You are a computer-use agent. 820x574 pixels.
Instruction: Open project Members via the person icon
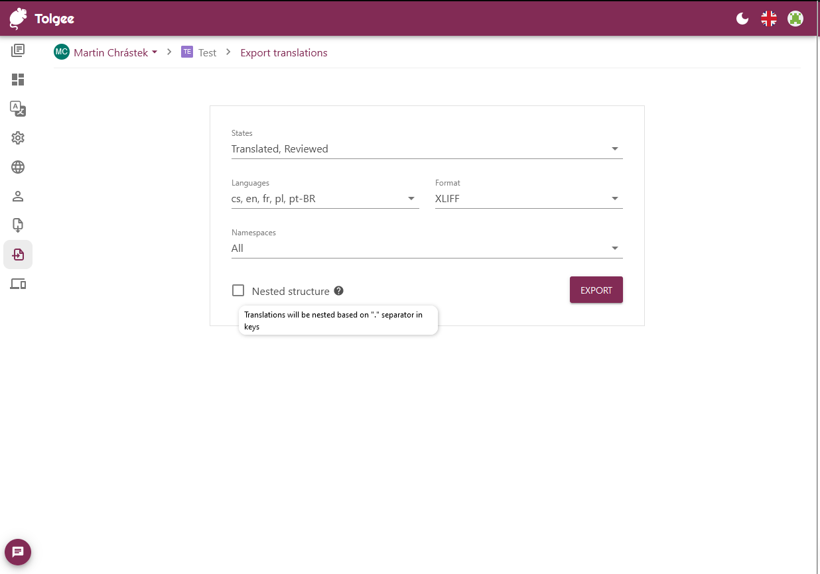tap(18, 196)
